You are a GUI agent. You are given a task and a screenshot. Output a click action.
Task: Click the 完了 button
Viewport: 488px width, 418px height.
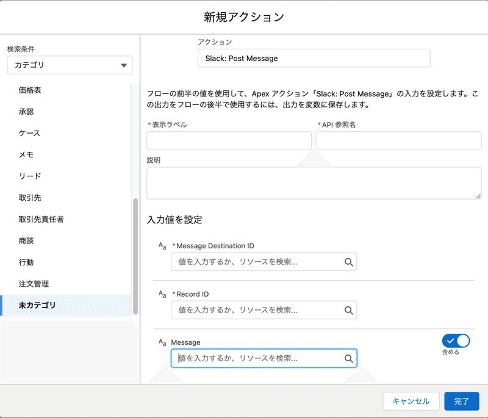pyautogui.click(x=462, y=401)
